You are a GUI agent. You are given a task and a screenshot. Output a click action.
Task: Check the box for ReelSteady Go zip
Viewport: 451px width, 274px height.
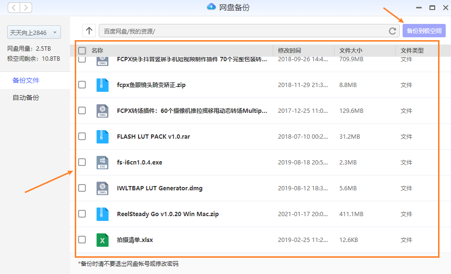pyautogui.click(x=82, y=214)
